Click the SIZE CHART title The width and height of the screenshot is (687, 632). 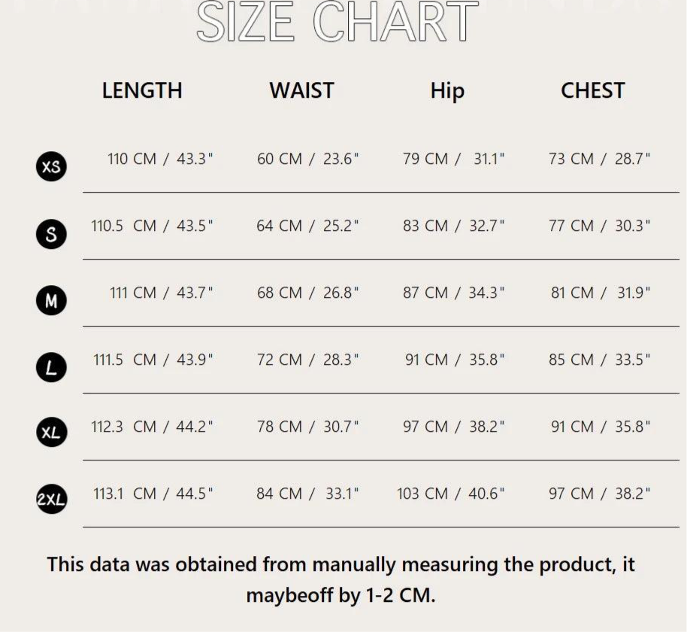pyautogui.click(x=337, y=21)
